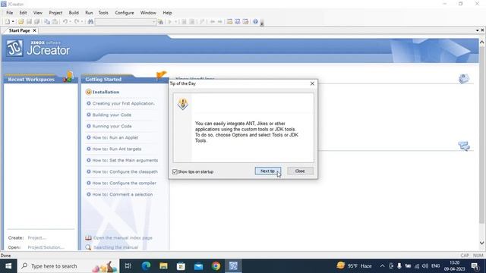Click the Find binoculars icon
This screenshot has width=486, height=273.
[x=90, y=22]
